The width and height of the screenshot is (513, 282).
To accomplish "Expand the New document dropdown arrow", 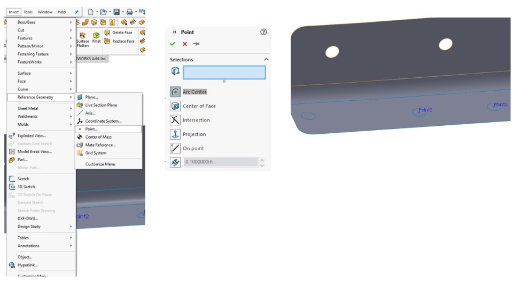I will 97,12.
